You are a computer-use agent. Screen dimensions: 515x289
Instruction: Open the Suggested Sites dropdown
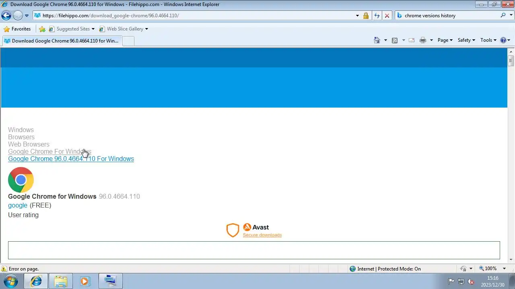[72, 29]
